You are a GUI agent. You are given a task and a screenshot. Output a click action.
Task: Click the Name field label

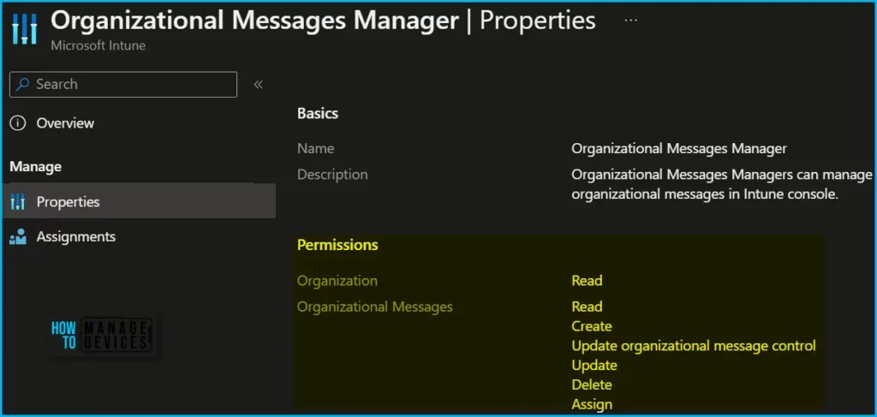[315, 149]
